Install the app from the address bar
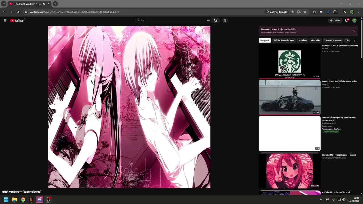Image resolution: width=363 pixels, height=204 pixels. 299,12
